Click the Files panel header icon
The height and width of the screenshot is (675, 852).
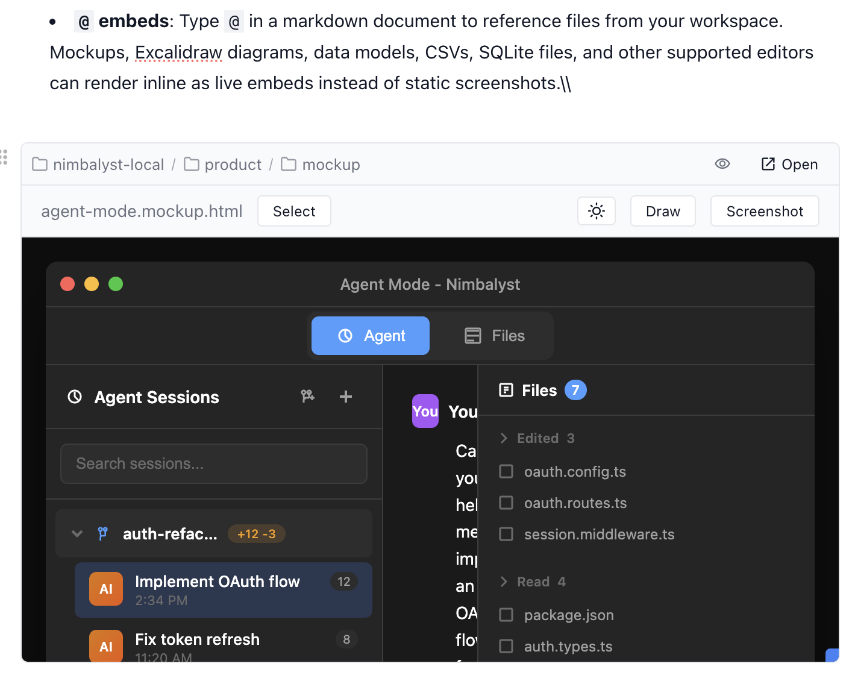pyautogui.click(x=506, y=390)
